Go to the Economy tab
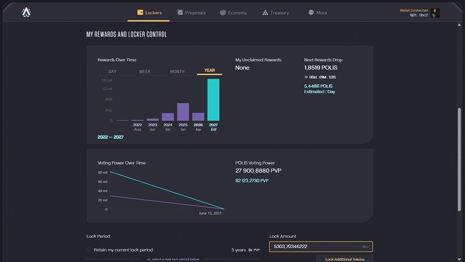 point(233,13)
